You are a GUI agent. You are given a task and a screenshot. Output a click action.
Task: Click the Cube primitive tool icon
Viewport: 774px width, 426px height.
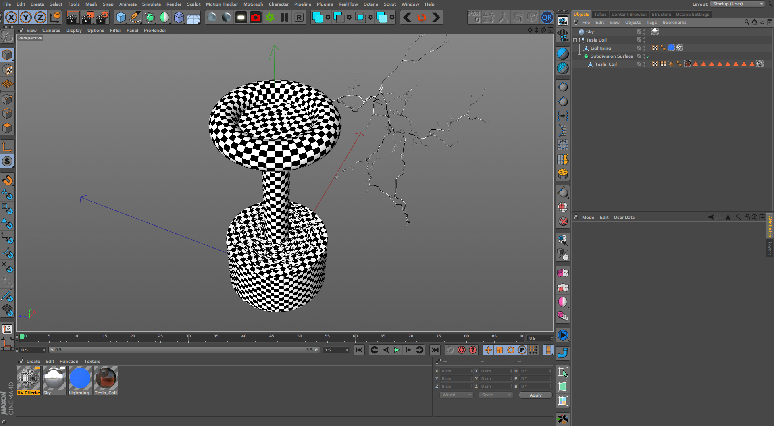click(x=121, y=18)
